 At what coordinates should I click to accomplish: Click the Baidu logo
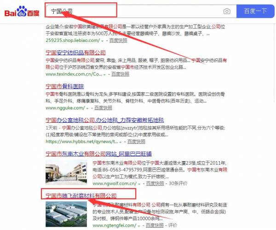click(22, 11)
